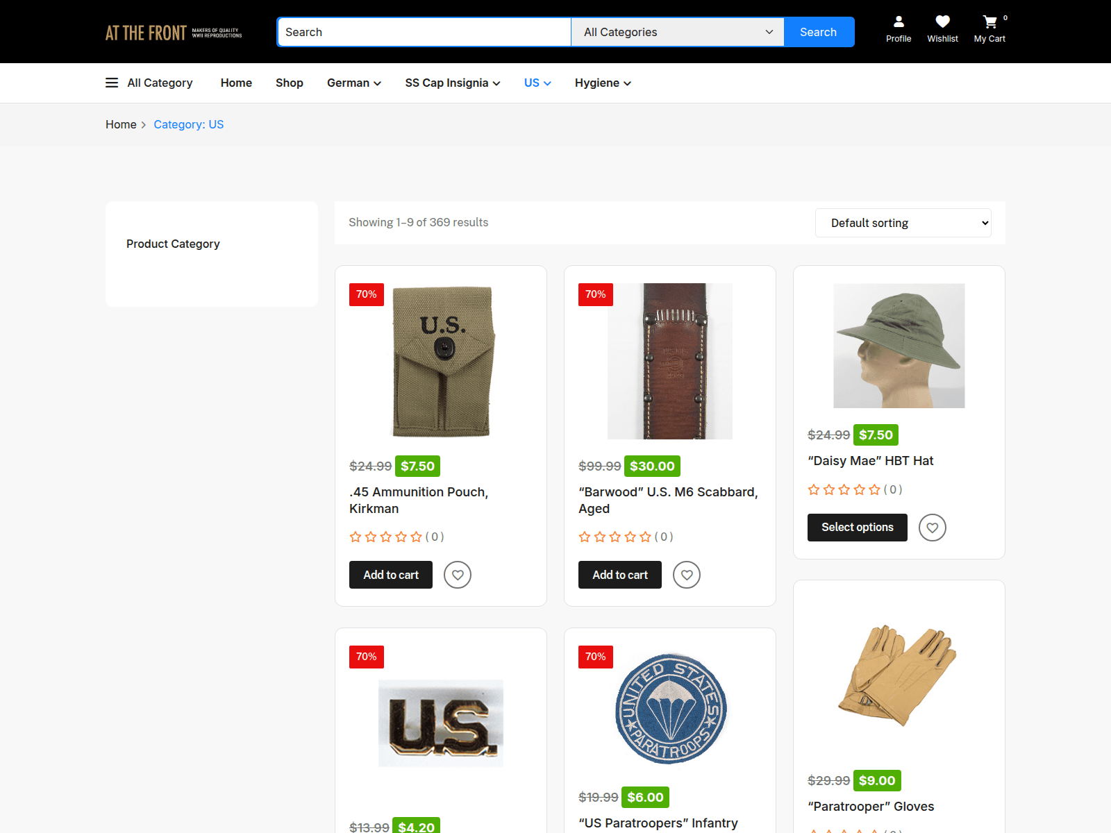This screenshot has height=833, width=1111.
Task: Open .45 Ammunition Pouch product image
Action: [x=441, y=361]
